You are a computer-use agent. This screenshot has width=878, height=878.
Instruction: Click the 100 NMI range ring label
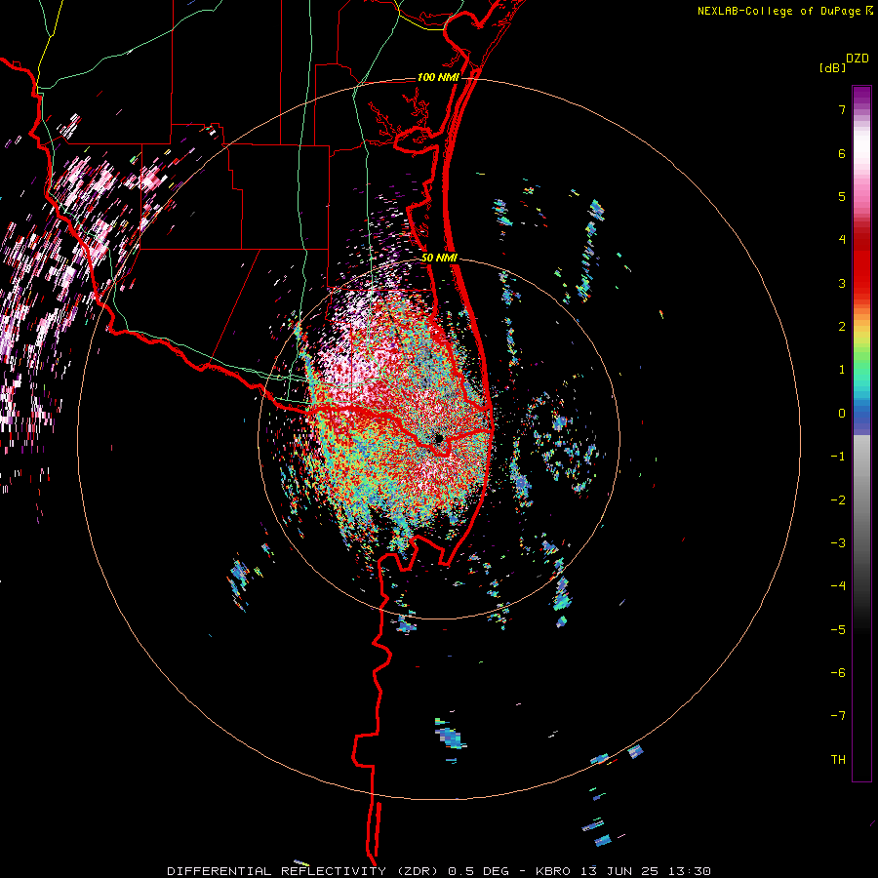(438, 77)
